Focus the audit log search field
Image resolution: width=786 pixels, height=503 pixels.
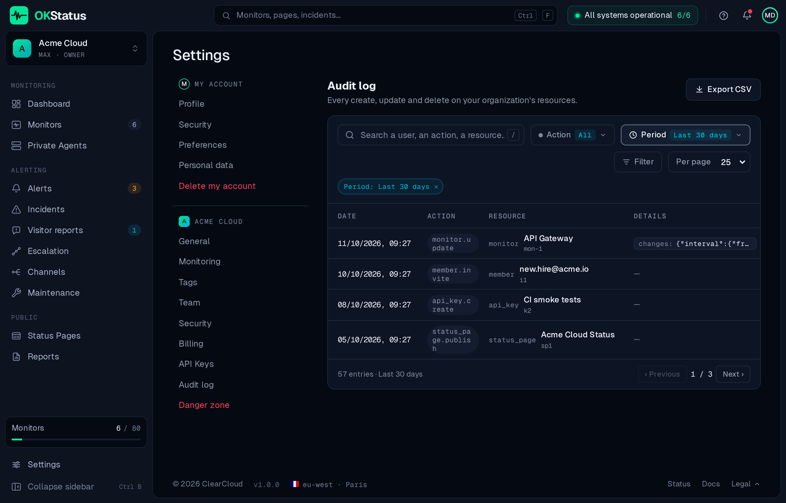pos(430,135)
